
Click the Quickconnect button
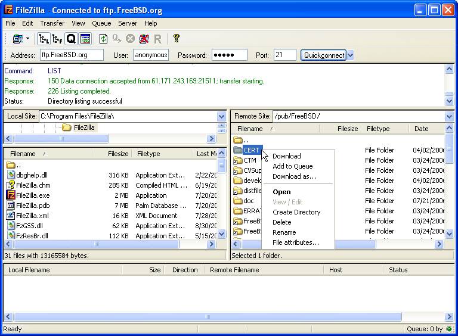pos(324,55)
